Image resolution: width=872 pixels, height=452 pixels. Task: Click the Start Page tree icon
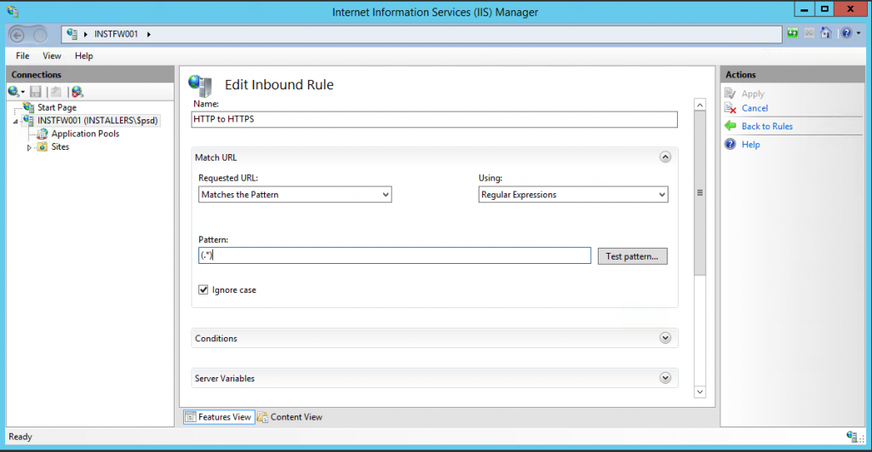[28, 107]
